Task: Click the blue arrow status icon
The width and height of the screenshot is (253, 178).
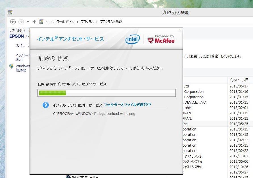Action: (46, 105)
